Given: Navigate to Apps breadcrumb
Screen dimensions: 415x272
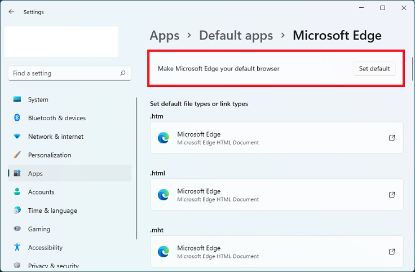Looking at the screenshot, I should [165, 36].
